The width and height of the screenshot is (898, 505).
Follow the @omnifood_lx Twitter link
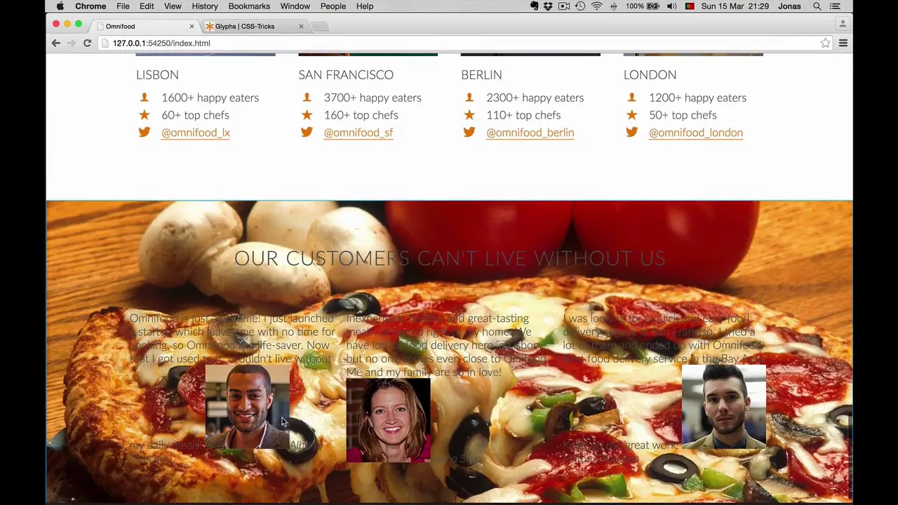pos(196,133)
